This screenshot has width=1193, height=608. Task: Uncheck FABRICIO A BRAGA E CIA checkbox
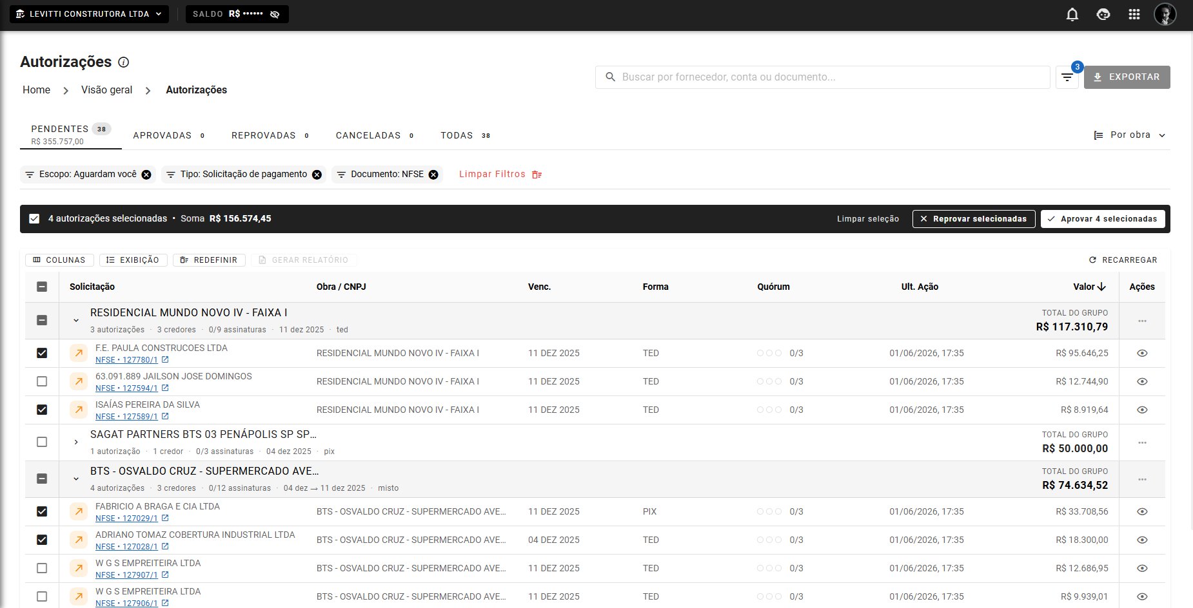42,511
